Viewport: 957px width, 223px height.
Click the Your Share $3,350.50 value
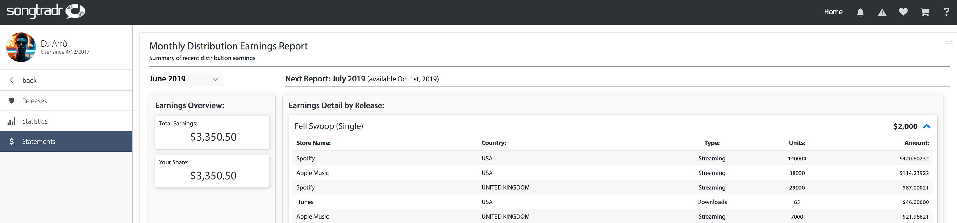pyautogui.click(x=213, y=176)
